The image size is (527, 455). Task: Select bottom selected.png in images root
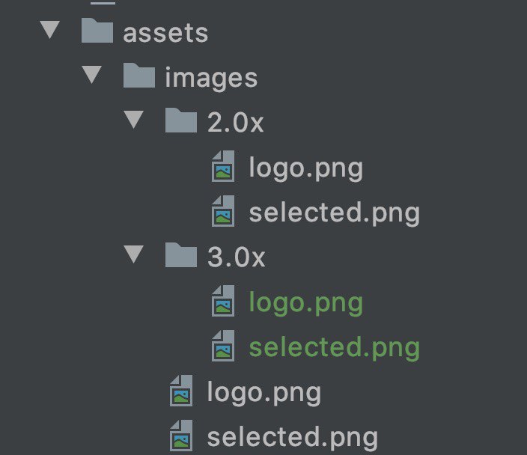click(x=293, y=437)
